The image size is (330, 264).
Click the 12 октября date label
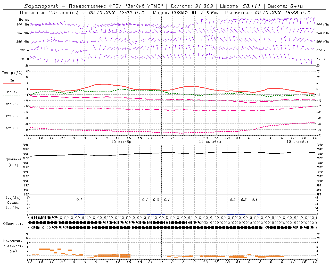[x=298, y=142]
